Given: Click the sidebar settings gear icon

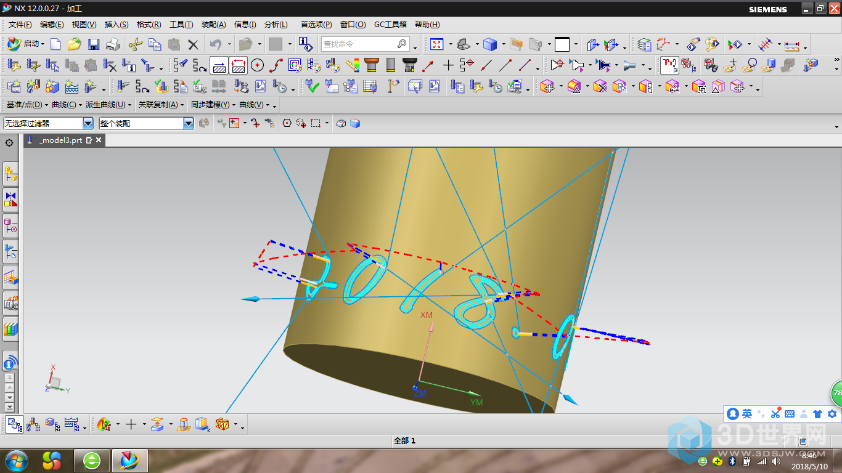Looking at the screenshot, I should [x=9, y=143].
